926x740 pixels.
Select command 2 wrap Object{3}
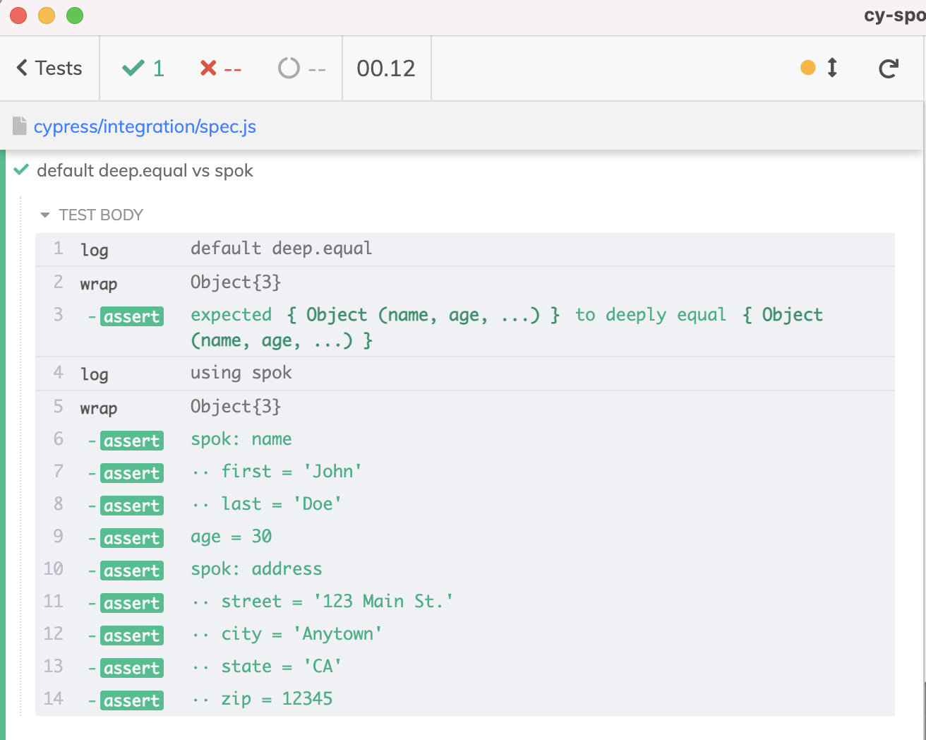[x=465, y=283]
